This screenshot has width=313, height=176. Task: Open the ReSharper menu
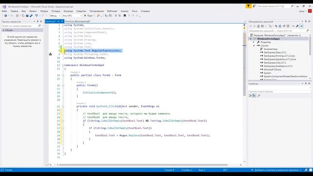(112, 11)
